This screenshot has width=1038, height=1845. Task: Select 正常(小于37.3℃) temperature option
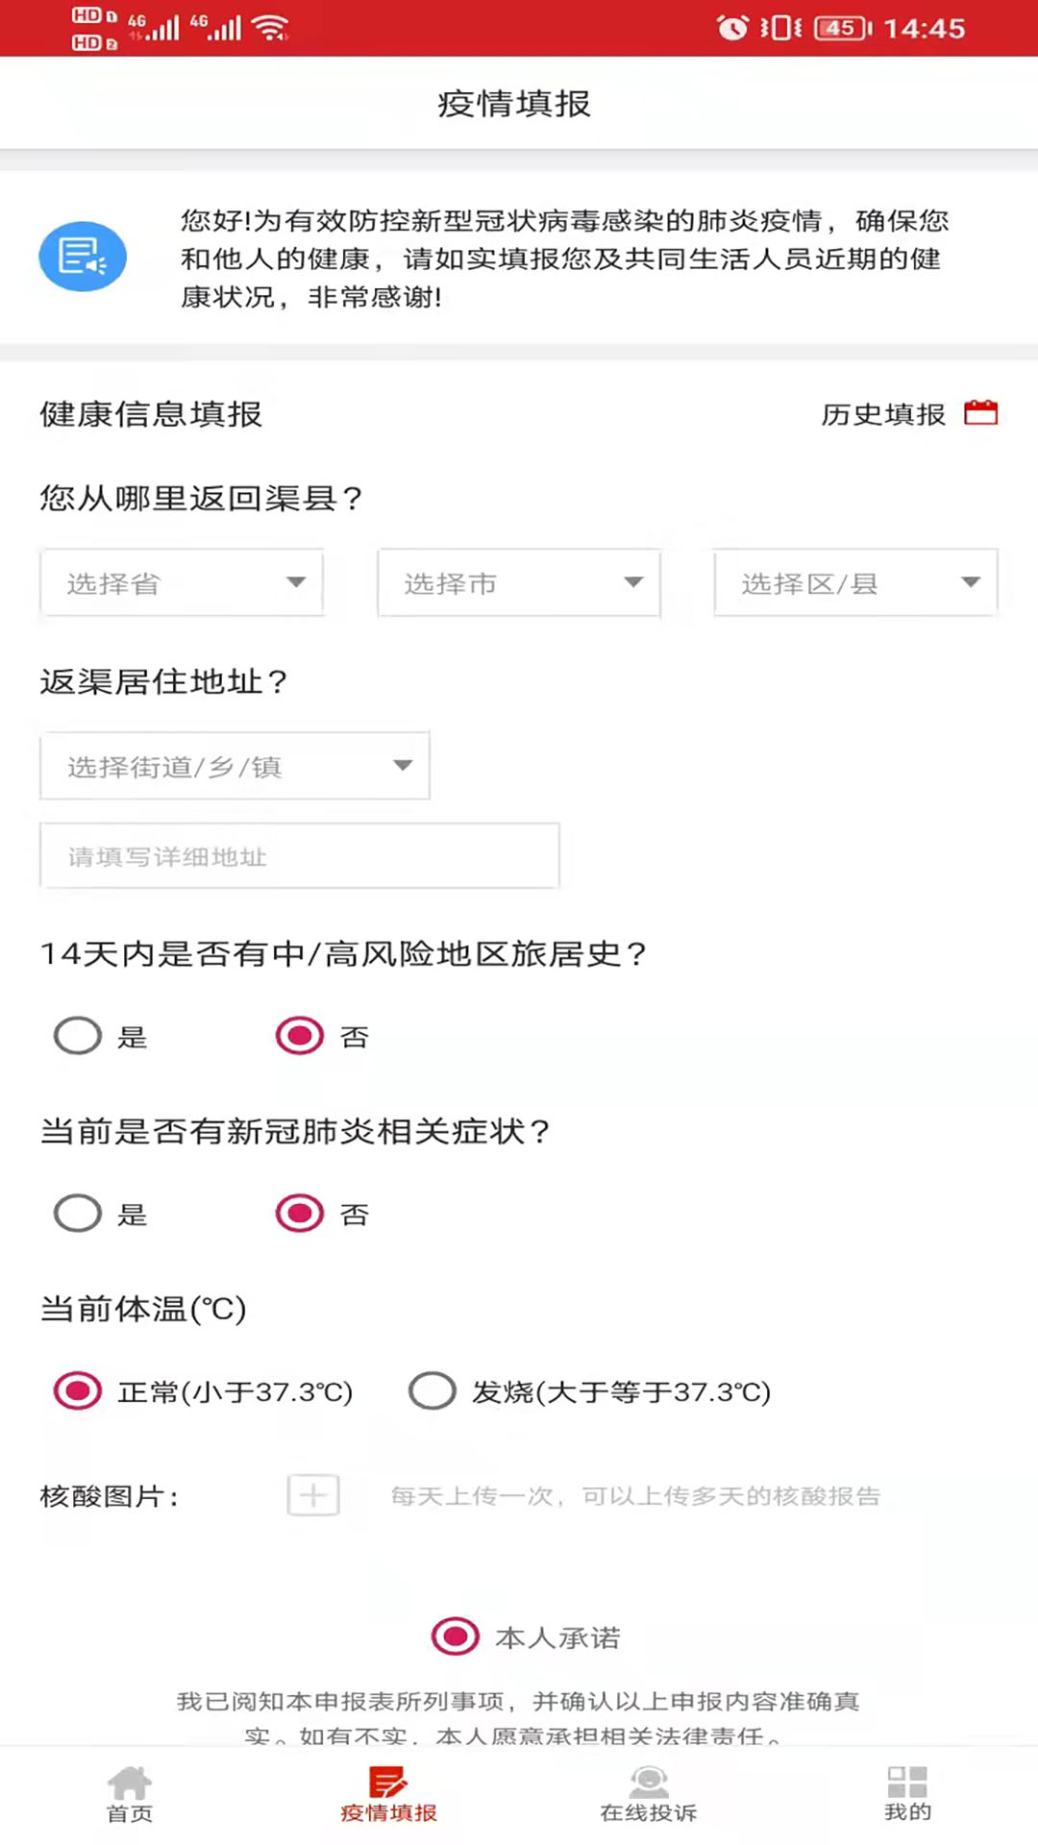coord(78,1390)
